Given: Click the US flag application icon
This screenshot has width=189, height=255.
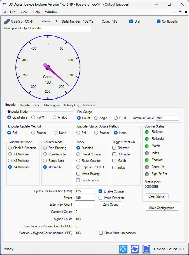Looking at the screenshot, I should click(5, 4).
